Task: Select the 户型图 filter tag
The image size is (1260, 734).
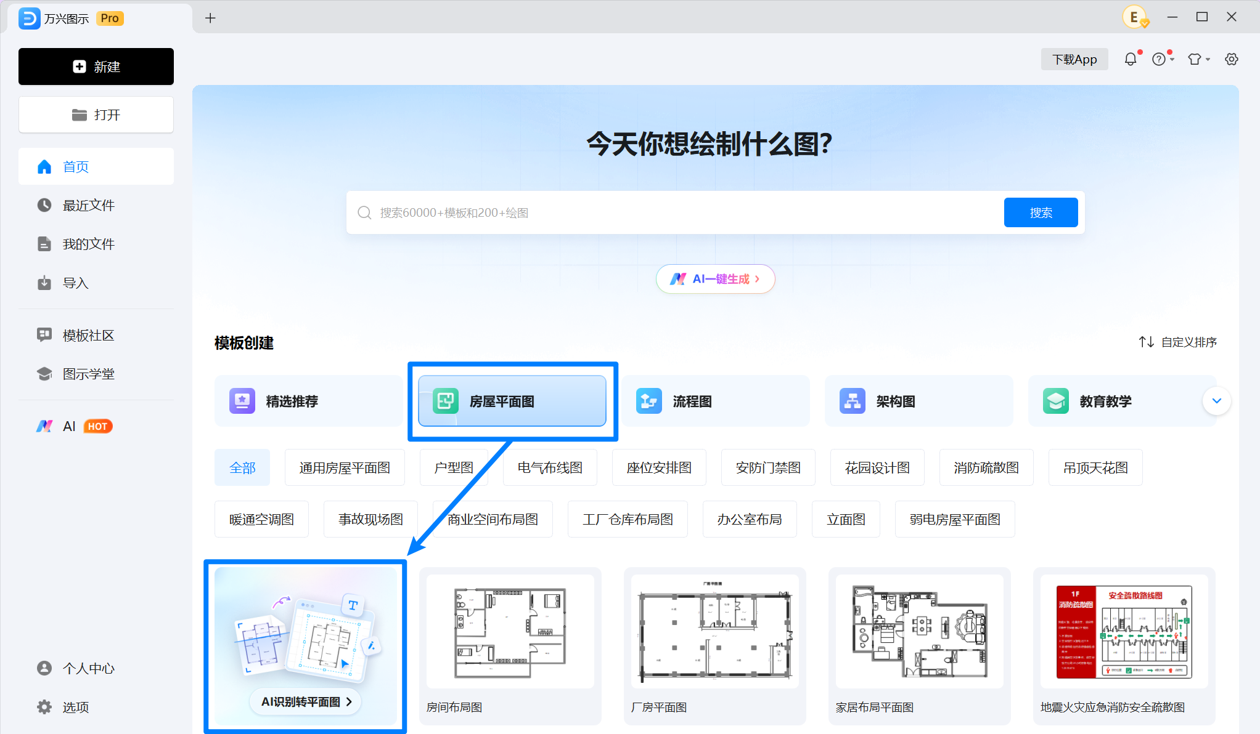Action: (454, 467)
